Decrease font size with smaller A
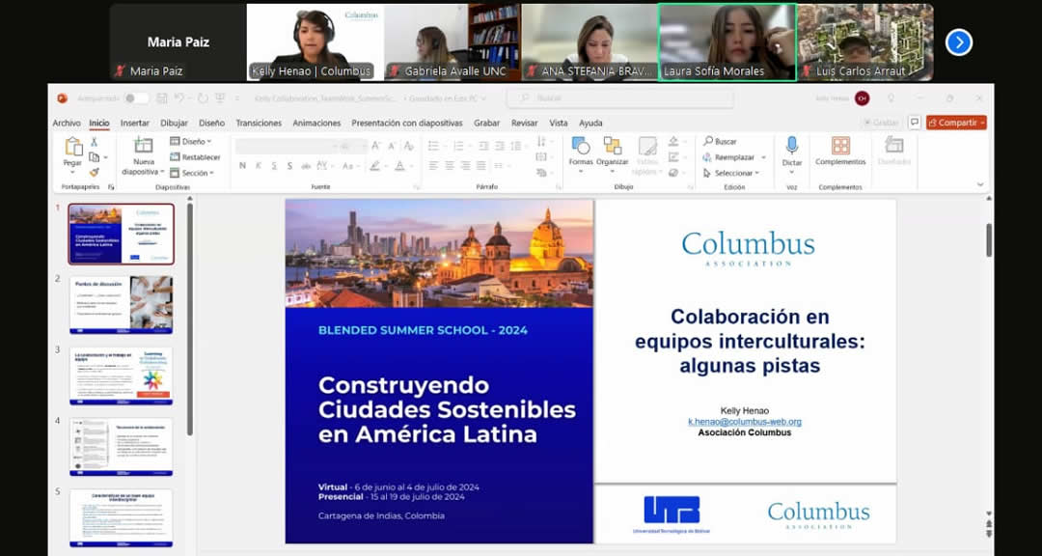Screen dimensions: 1042x556 (x=392, y=146)
